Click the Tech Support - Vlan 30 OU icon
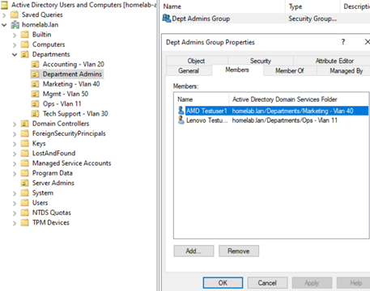Screen dimensions: 370x291 click(x=35, y=114)
